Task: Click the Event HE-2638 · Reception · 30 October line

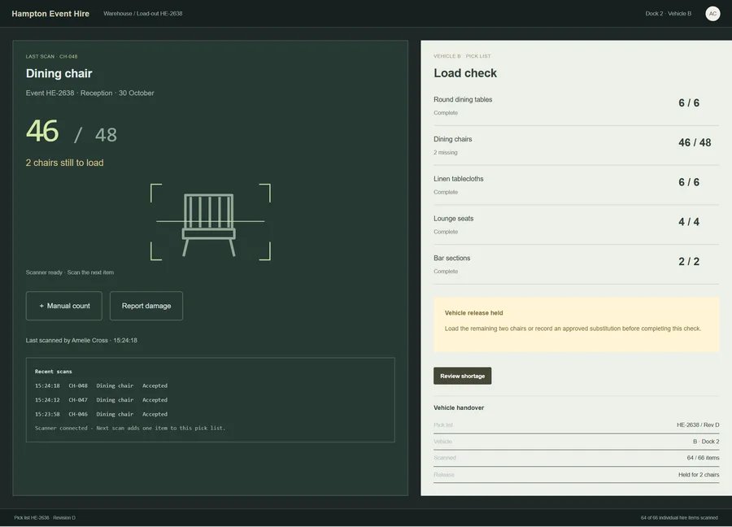Action: tap(90, 93)
